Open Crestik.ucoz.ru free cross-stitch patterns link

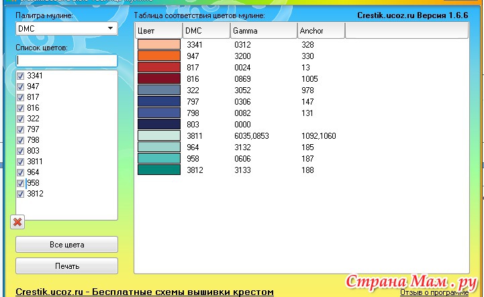tap(144, 292)
